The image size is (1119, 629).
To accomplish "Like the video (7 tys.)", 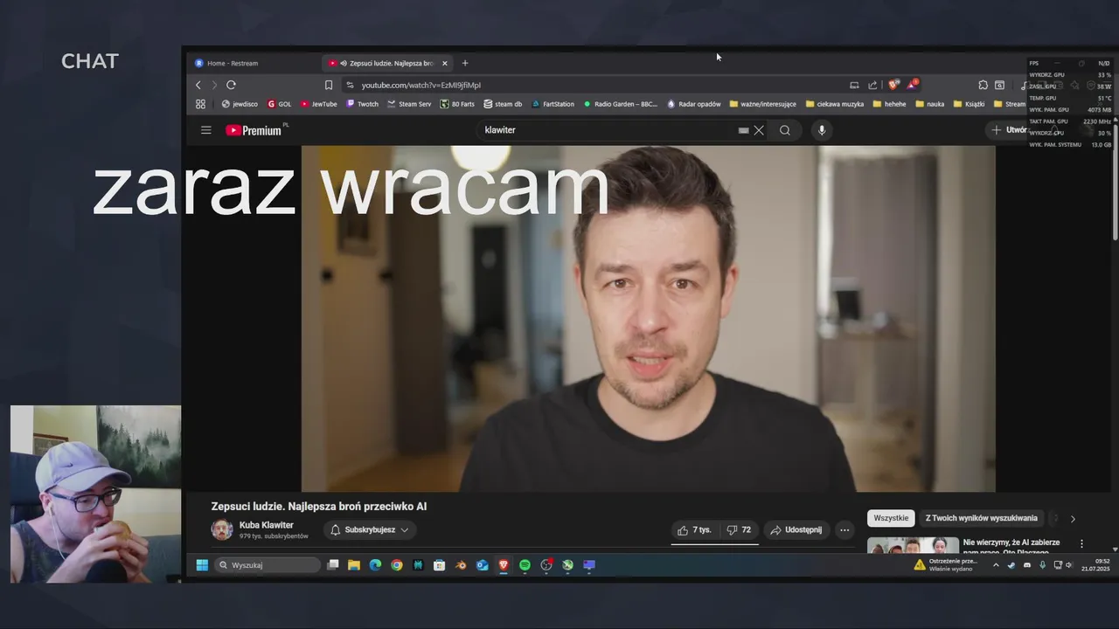I will click(694, 529).
